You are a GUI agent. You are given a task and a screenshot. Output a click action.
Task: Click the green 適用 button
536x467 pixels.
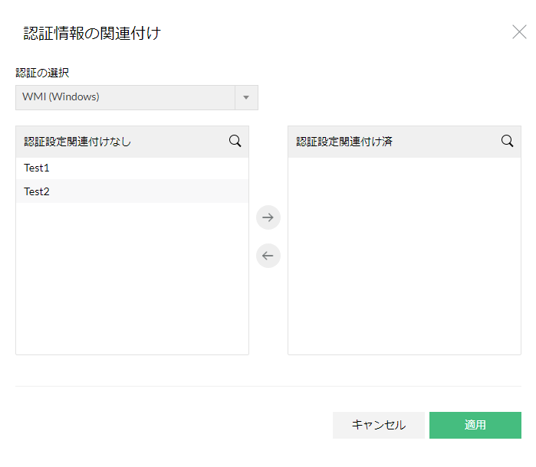[475, 425]
